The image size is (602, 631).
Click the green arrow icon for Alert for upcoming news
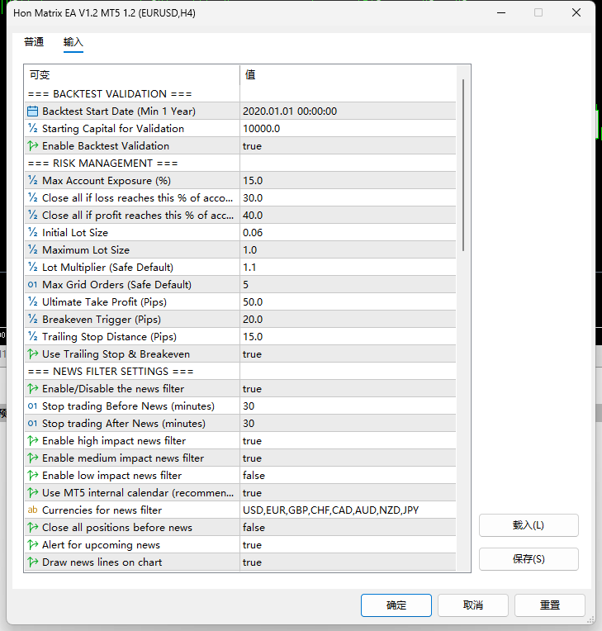(32, 544)
